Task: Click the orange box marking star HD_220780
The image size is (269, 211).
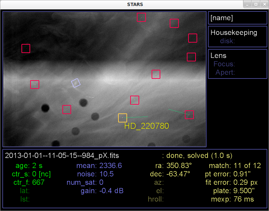Action: point(122,118)
